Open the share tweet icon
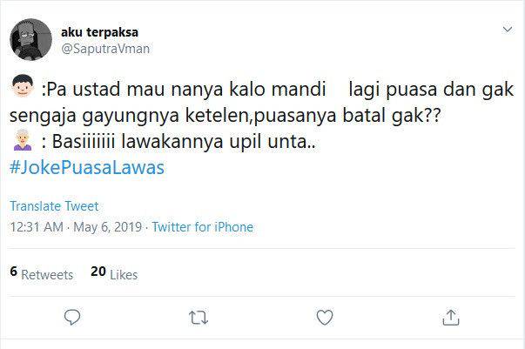The image size is (525, 349). tap(450, 316)
